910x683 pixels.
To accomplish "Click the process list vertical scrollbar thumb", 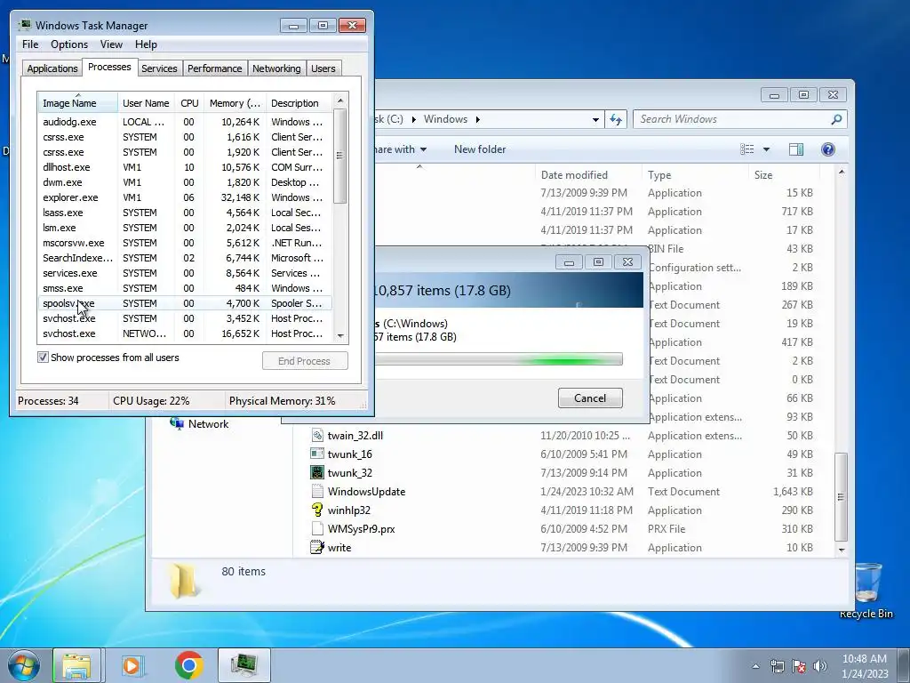I will click(340, 156).
